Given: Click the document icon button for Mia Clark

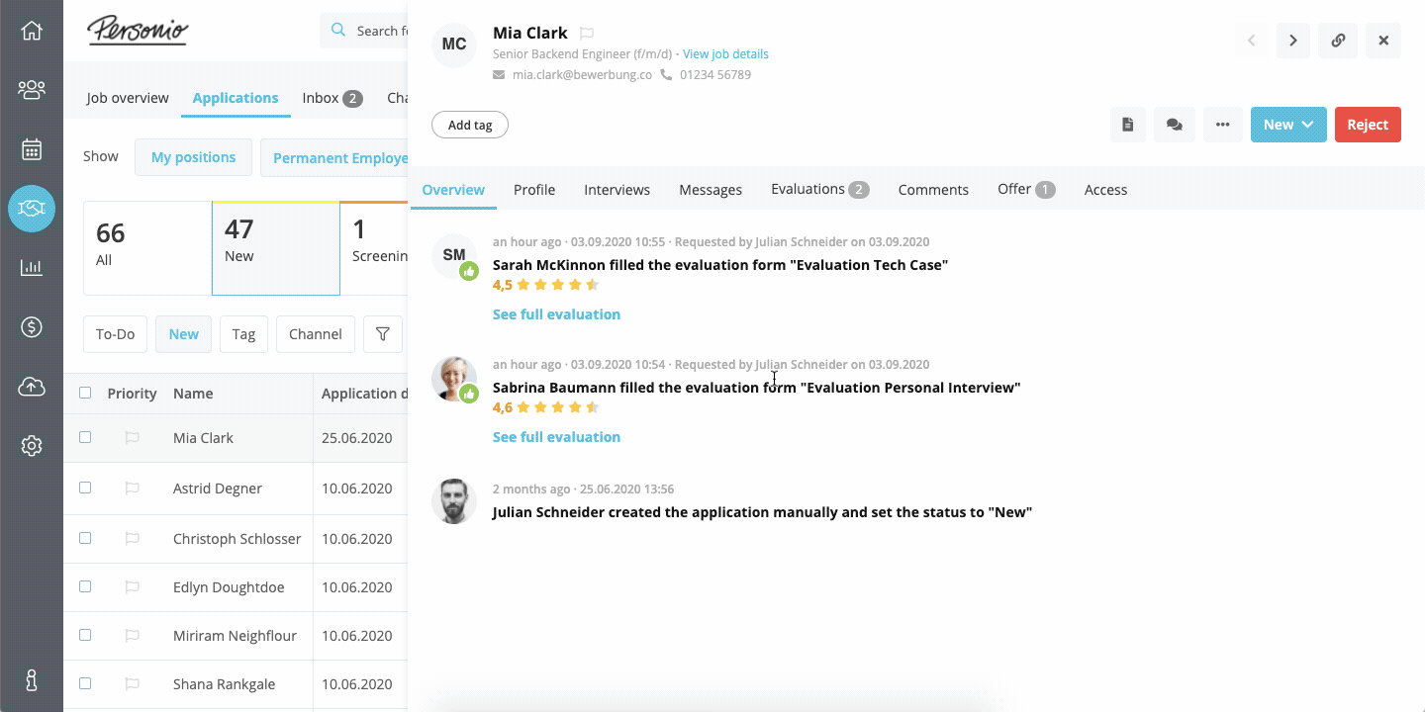Looking at the screenshot, I should pyautogui.click(x=1128, y=125).
